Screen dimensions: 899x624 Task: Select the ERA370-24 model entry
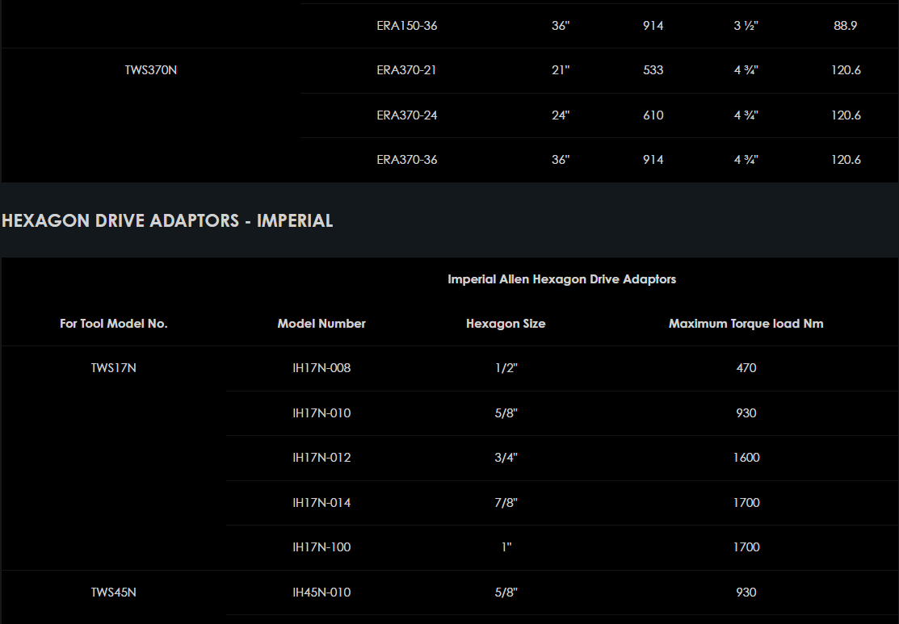406,115
